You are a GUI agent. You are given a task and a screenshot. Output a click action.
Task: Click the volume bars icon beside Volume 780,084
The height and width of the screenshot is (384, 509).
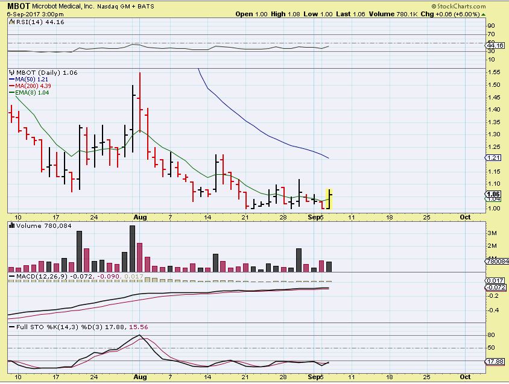tap(11, 225)
